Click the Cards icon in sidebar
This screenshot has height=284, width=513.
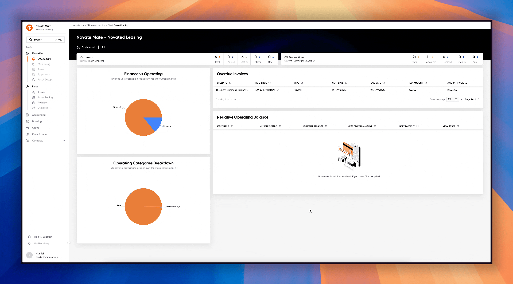coord(27,128)
